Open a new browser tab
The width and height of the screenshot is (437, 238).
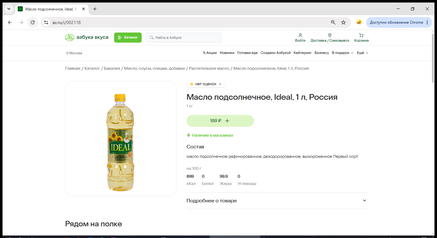pos(95,9)
